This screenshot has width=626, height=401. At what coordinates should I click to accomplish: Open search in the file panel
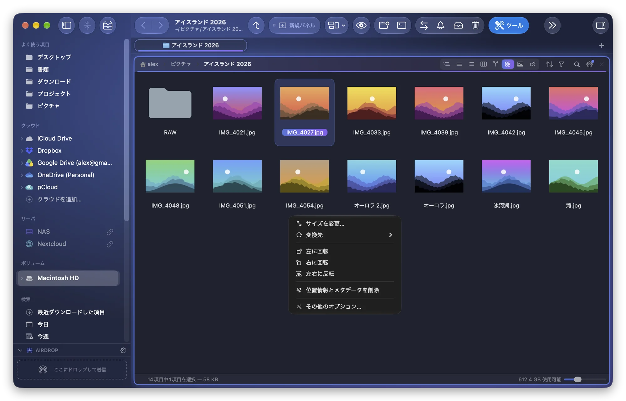click(577, 64)
